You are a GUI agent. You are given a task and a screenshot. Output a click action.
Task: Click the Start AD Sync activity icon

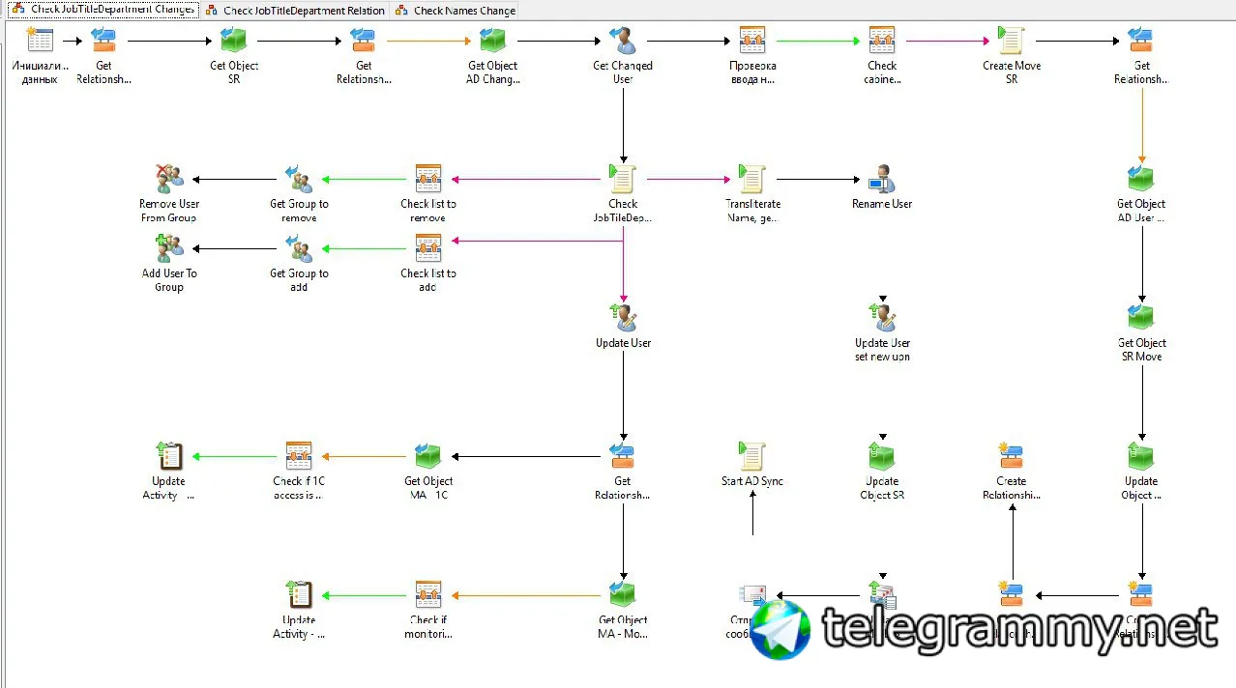pos(752,456)
